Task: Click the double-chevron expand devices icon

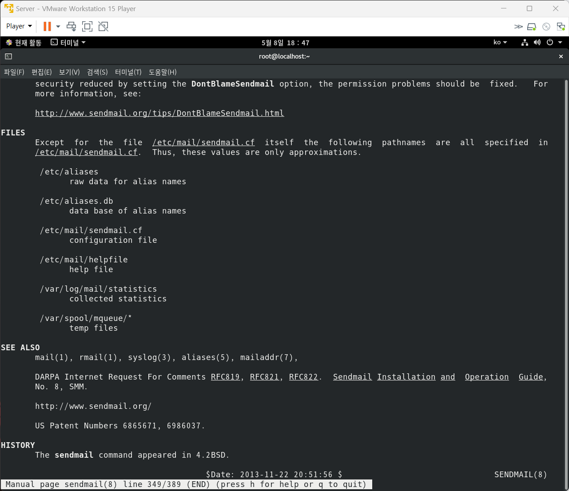Action: (518, 27)
